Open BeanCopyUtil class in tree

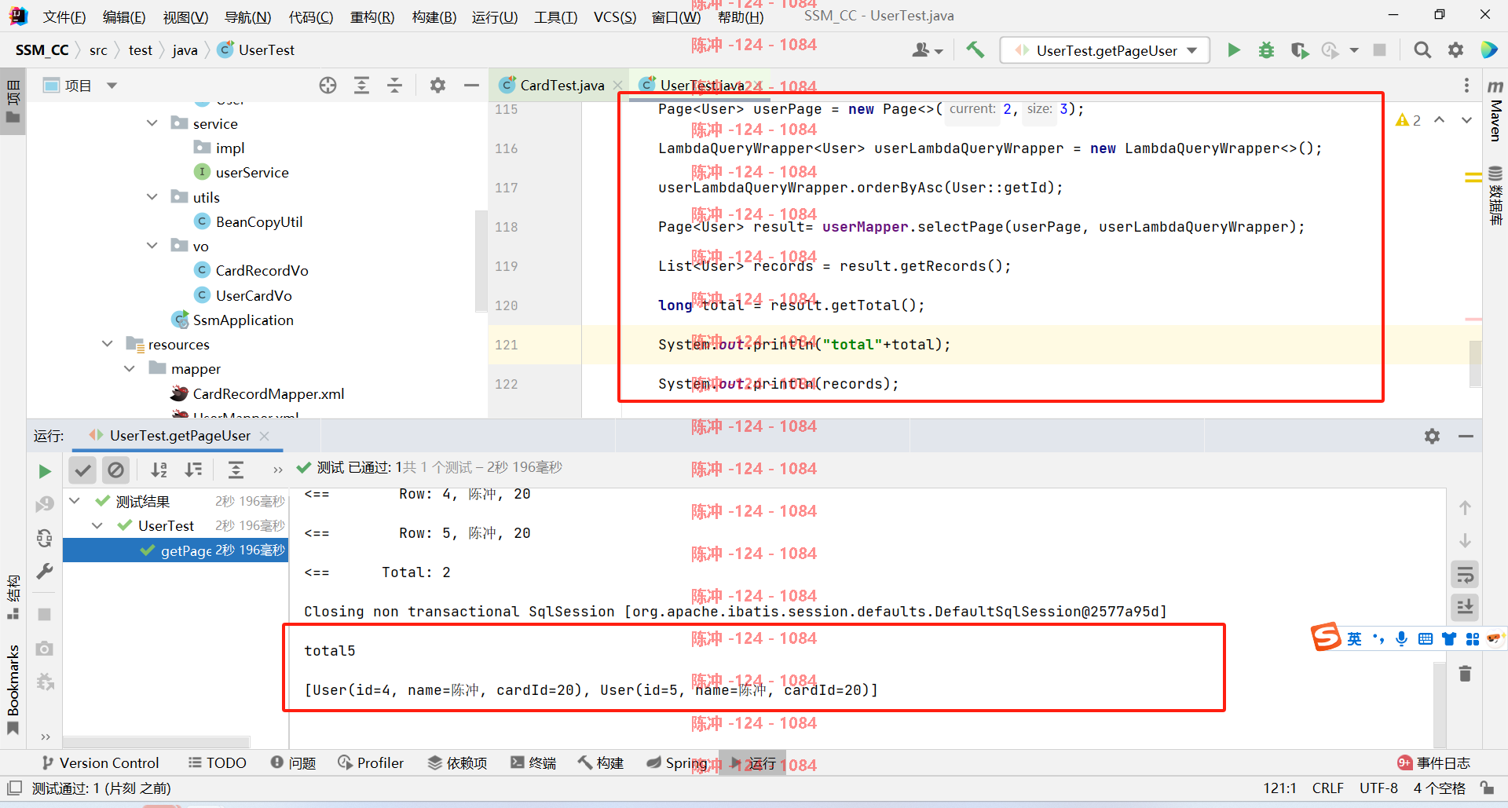click(x=258, y=221)
